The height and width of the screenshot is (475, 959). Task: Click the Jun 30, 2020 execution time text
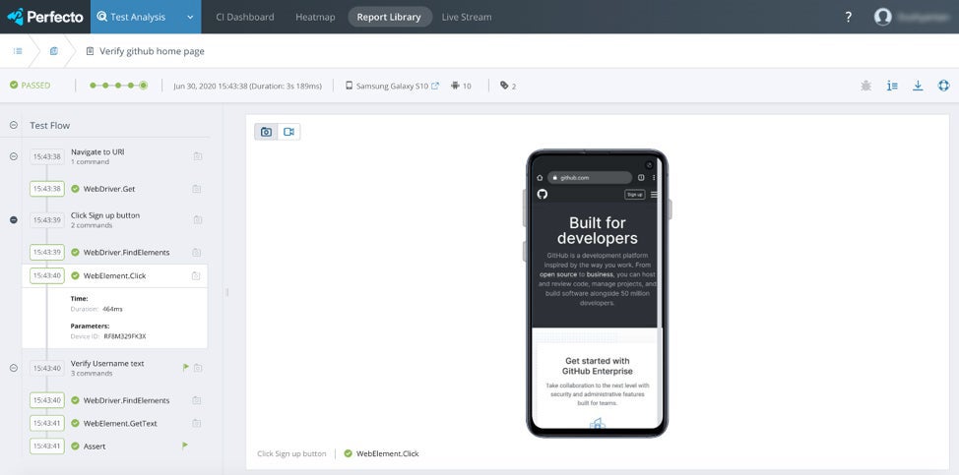click(x=247, y=87)
